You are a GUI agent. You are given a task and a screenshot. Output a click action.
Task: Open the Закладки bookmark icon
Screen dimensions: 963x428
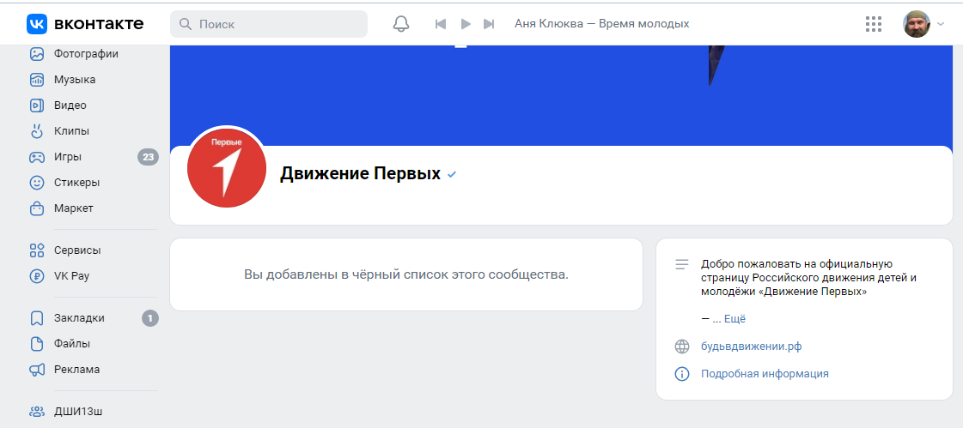37,318
